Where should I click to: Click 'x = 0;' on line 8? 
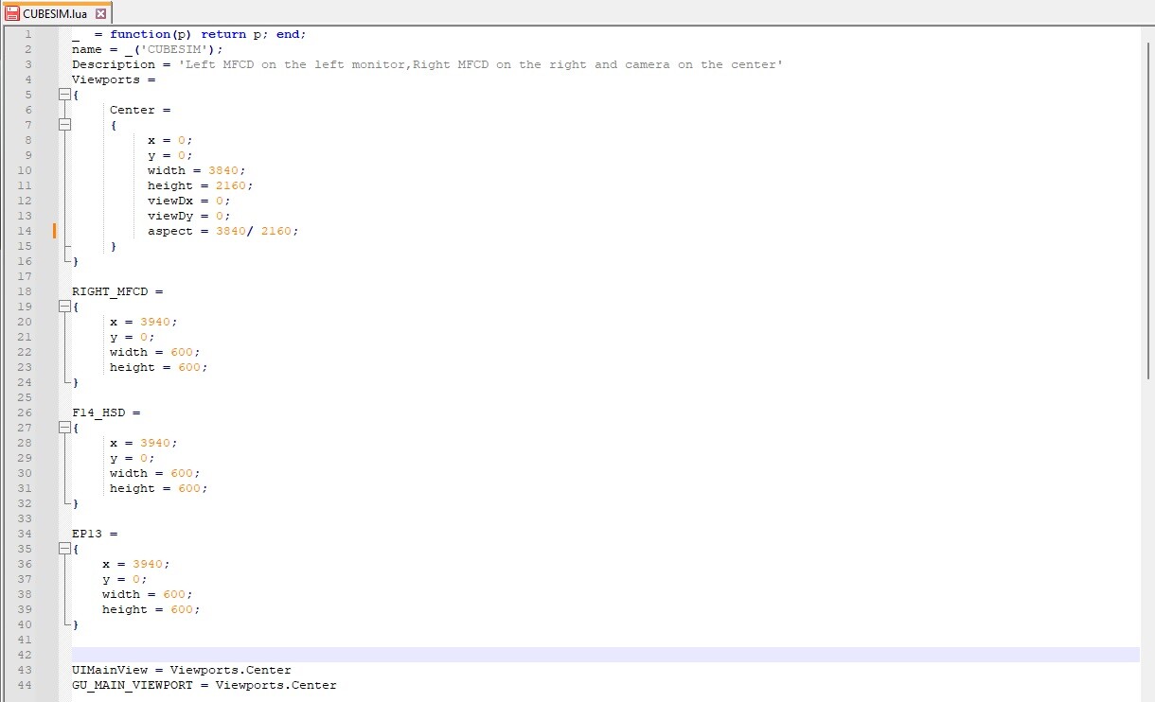point(169,140)
